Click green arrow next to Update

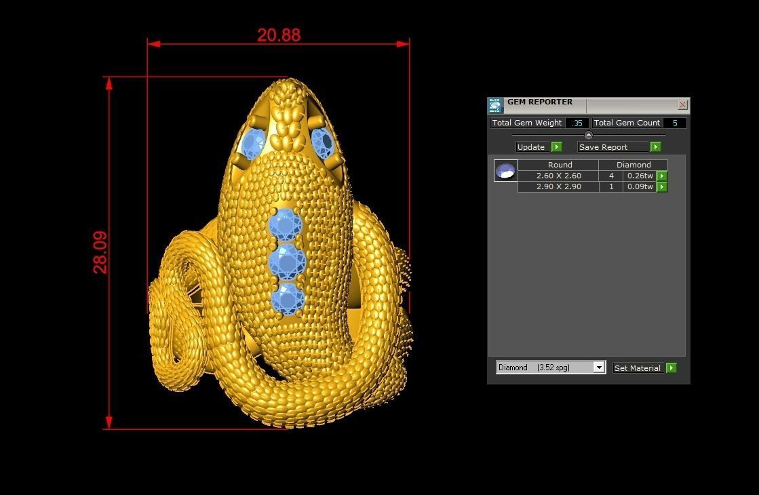(557, 146)
